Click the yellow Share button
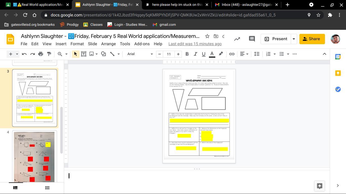Image resolution: width=346 pixels, height=194 pixels. pos(312,39)
